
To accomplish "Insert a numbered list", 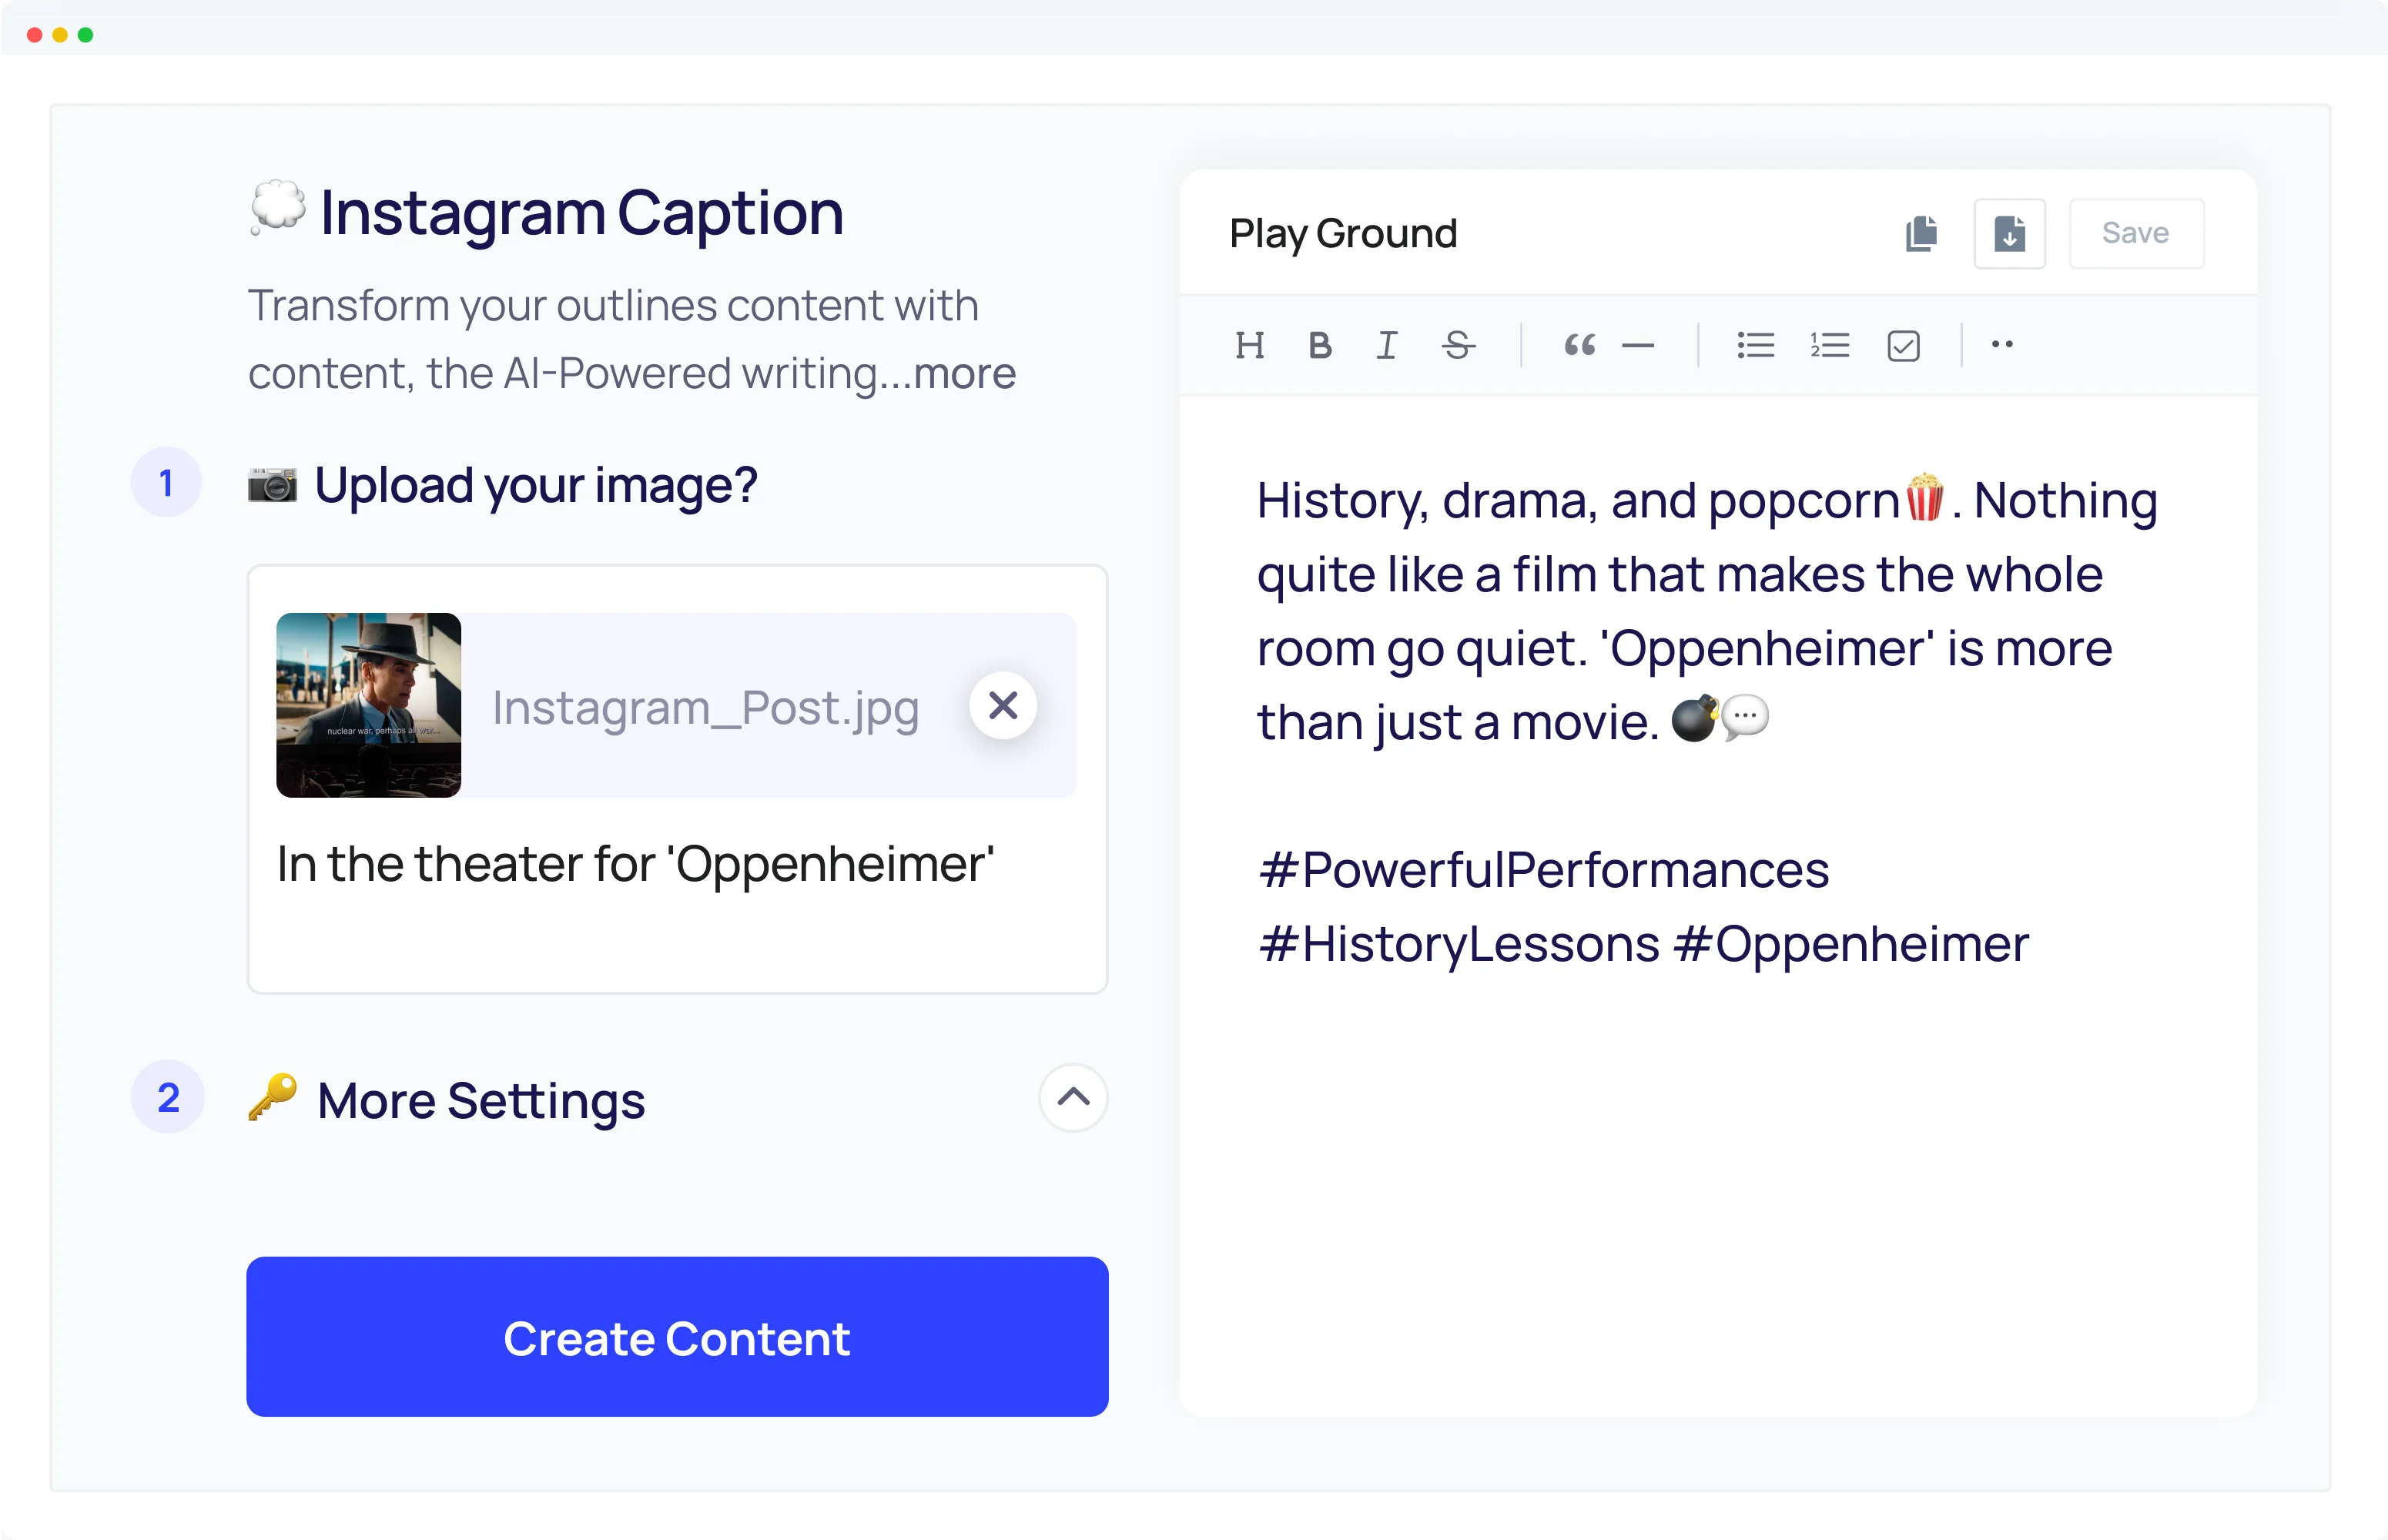I will (1829, 345).
